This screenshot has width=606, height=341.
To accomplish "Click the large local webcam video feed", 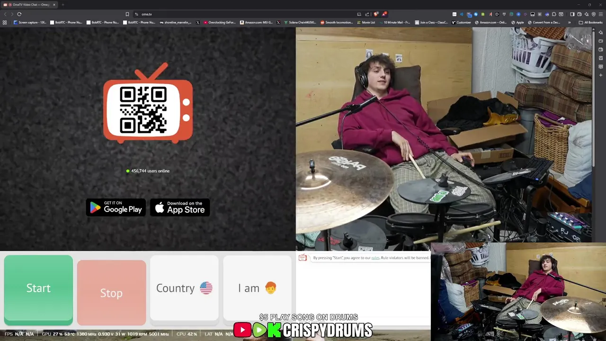I will coord(444,138).
